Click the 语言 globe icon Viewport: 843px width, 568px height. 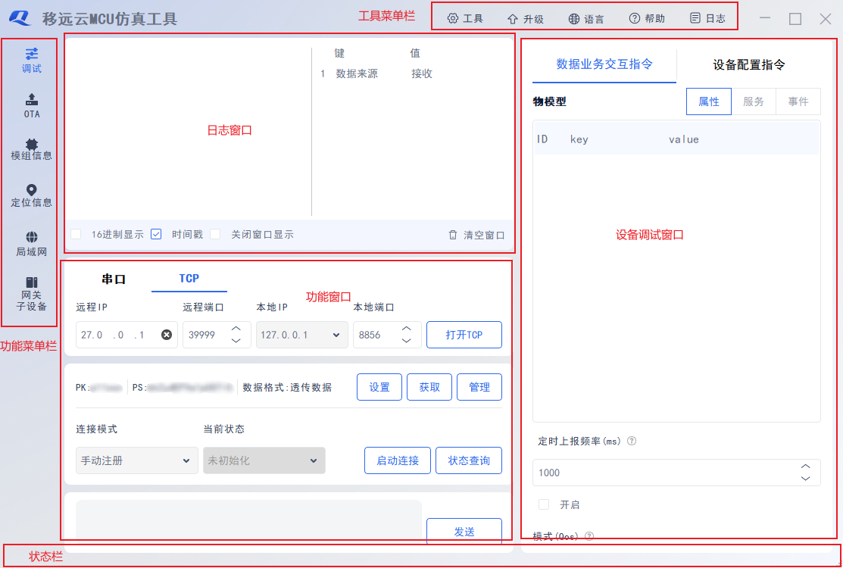coord(573,19)
